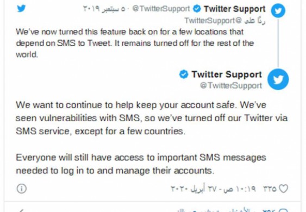
Task: Open the @TwitterSupport handle under the main tweet name
Action: (231, 86)
